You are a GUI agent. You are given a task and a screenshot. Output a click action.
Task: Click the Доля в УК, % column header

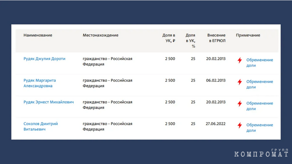click(190, 41)
